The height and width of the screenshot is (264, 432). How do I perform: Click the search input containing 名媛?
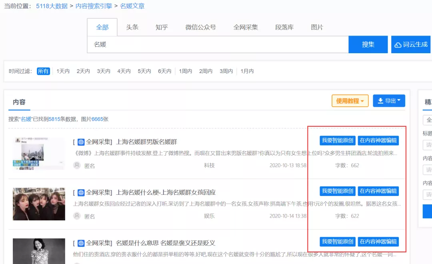tap(218, 44)
